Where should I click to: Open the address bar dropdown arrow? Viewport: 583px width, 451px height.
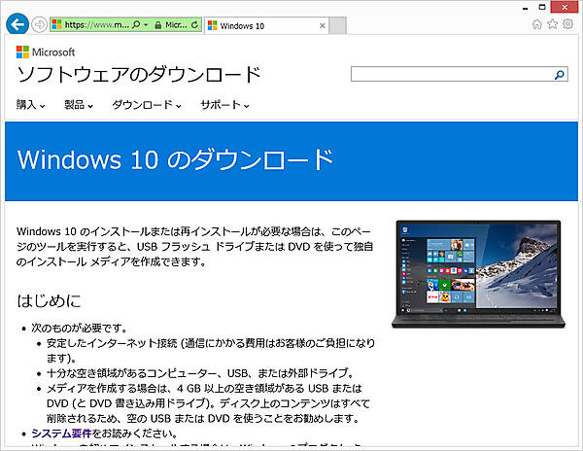[x=146, y=25]
